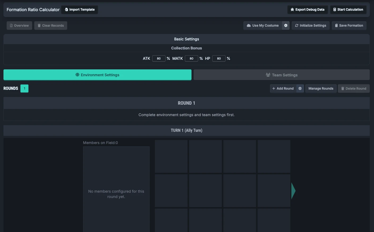The height and width of the screenshot is (232, 374).
Task: Delete the current round
Action: (354, 88)
